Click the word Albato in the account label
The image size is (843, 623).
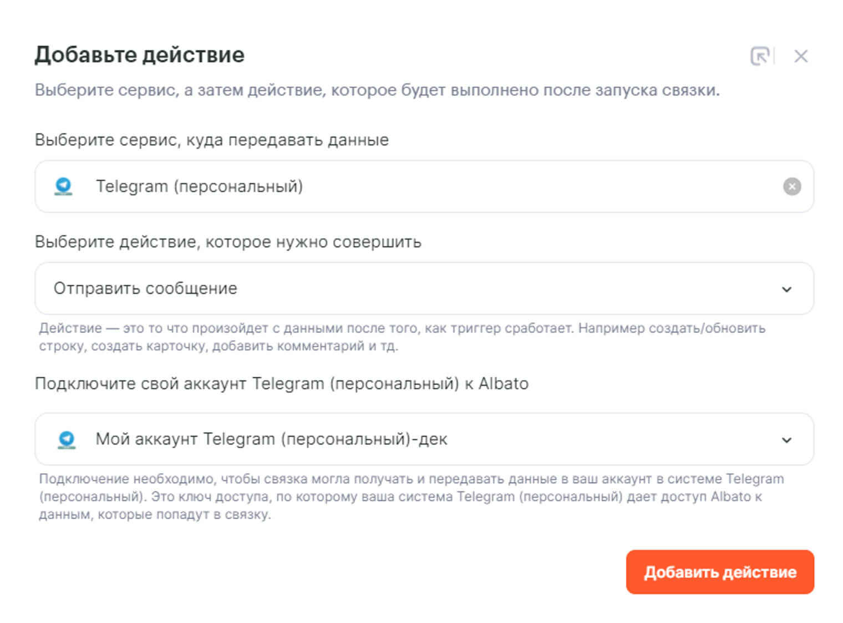[x=504, y=383]
